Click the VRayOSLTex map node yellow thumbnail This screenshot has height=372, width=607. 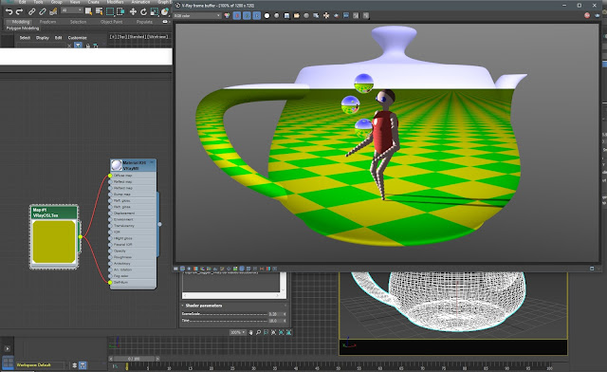coord(54,242)
